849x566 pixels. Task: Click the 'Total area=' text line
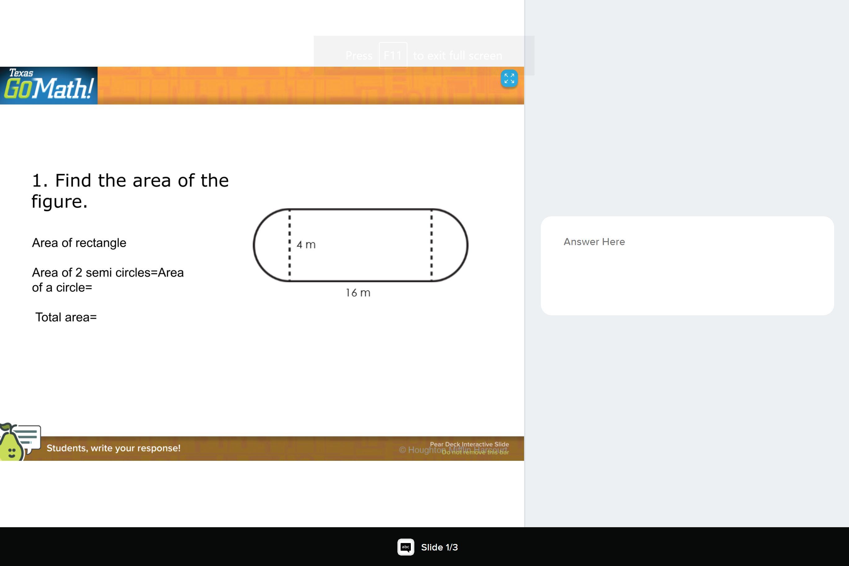click(x=66, y=317)
